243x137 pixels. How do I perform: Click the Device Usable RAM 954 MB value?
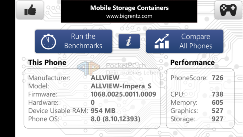[x=103, y=111]
